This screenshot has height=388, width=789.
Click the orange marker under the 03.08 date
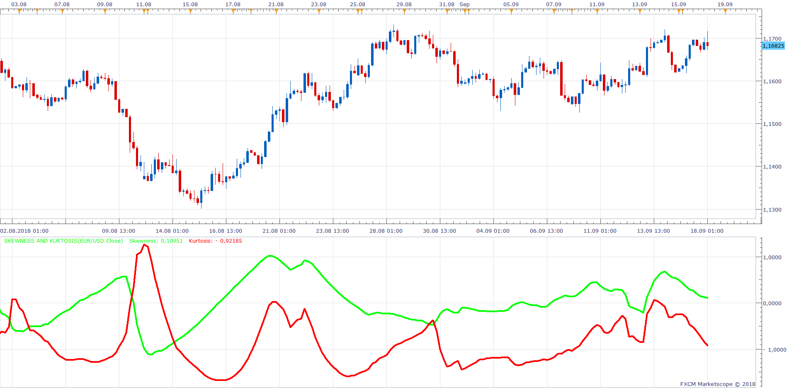pyautogui.click(x=19, y=11)
